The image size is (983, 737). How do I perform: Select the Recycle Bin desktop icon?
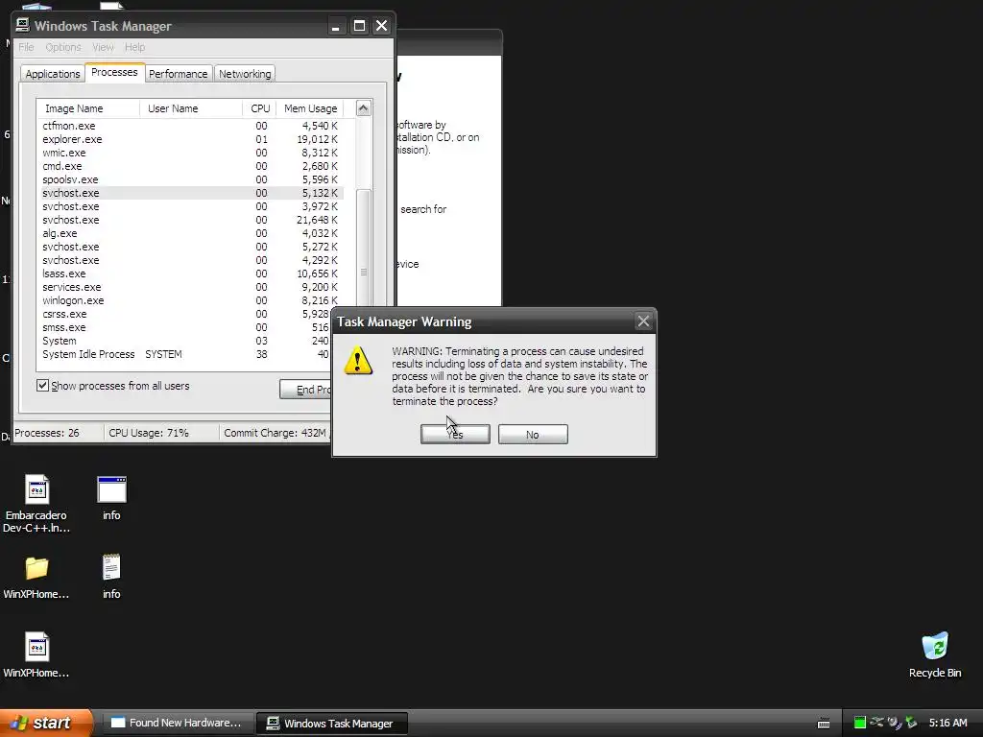pyautogui.click(x=935, y=655)
